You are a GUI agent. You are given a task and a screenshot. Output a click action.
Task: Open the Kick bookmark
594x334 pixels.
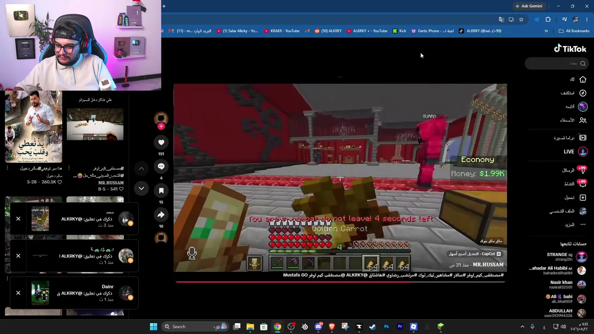pos(399,31)
